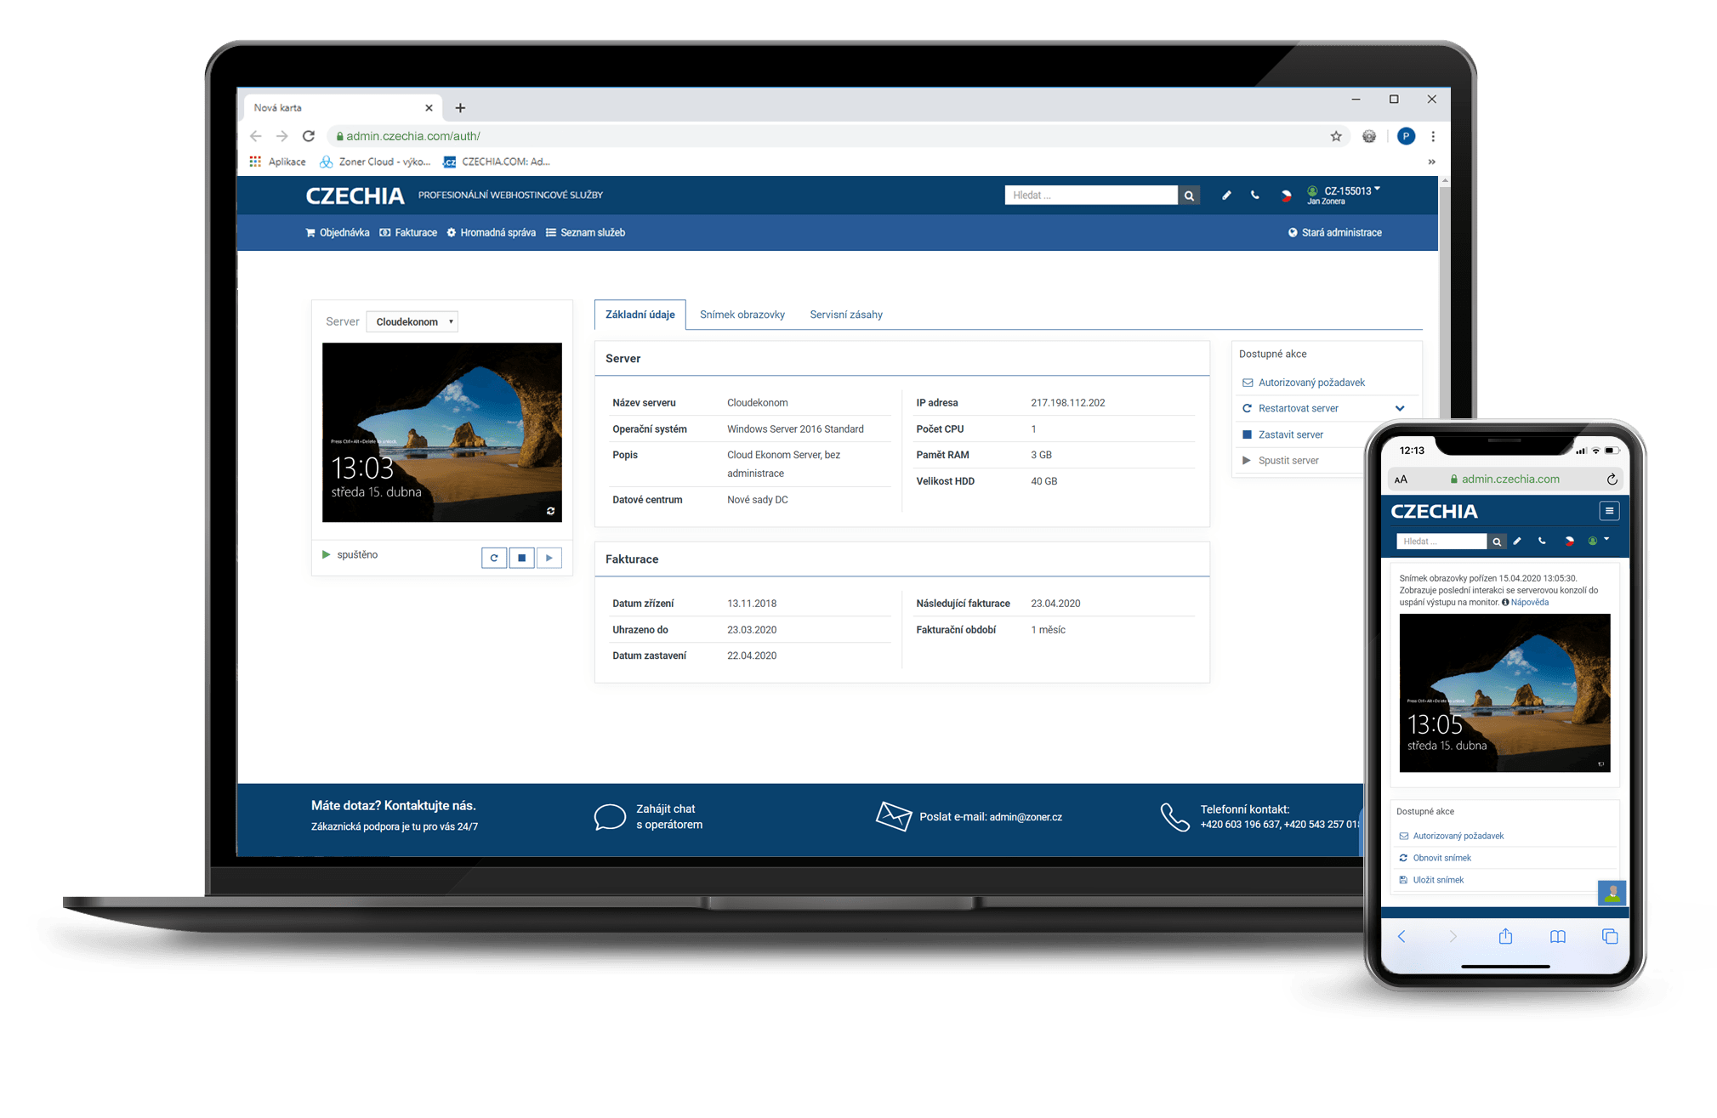The height and width of the screenshot is (1118, 1717).
Task: Click start button under server thumbnail
Action: pos(549,558)
